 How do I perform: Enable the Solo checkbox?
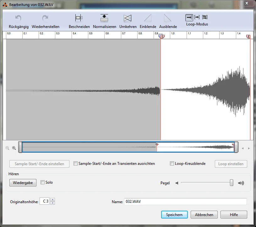[42, 182]
